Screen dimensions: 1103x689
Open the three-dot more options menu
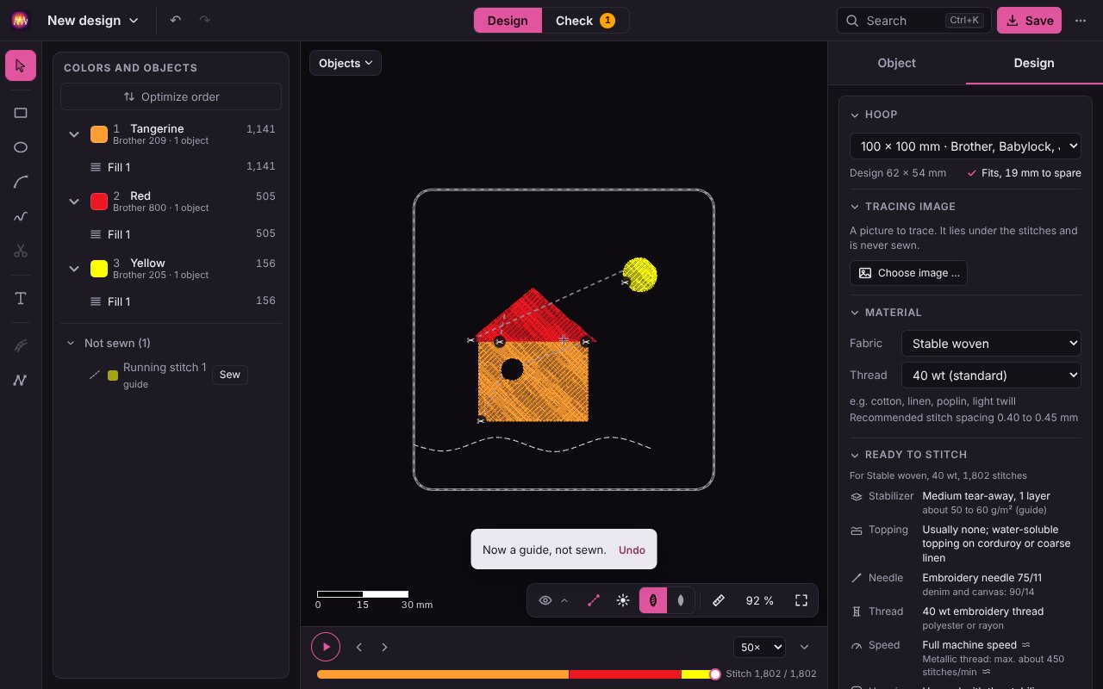coord(1081,21)
